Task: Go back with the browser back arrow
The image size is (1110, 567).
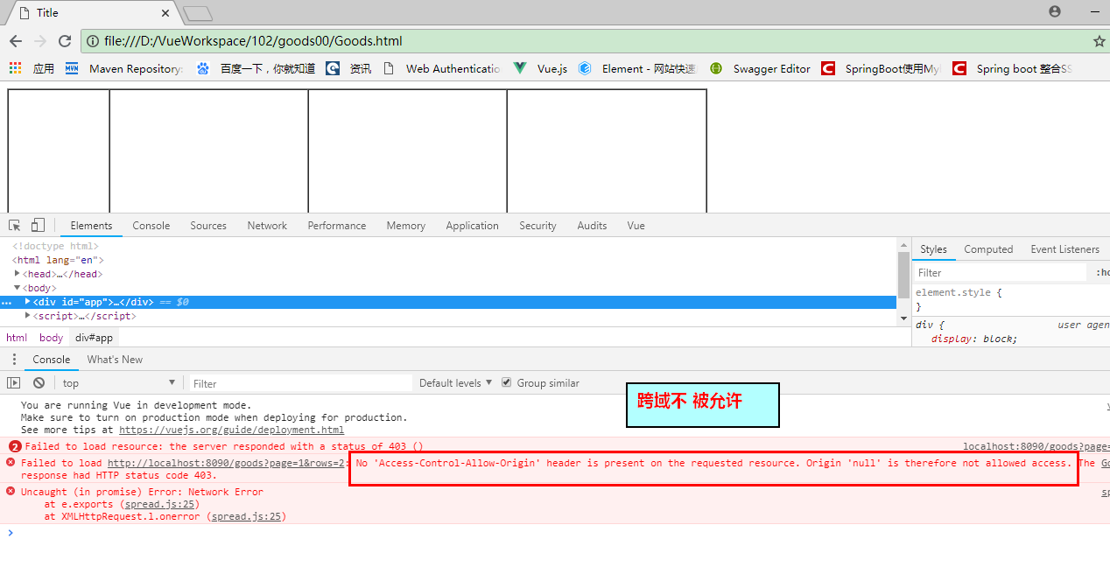Action: click(x=16, y=41)
